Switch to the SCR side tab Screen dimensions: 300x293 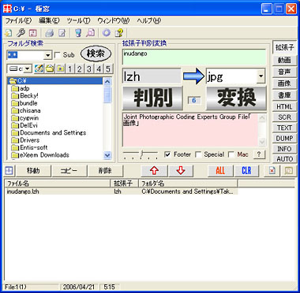pos(284,117)
